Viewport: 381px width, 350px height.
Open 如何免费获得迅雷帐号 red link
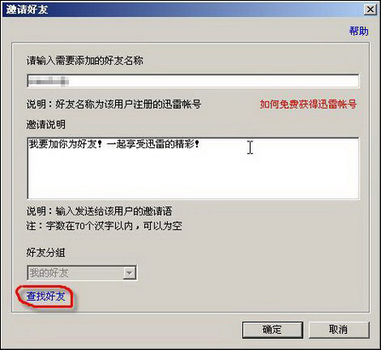click(309, 105)
